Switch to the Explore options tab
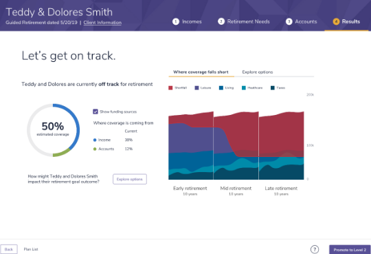The image size is (371, 254). pos(258,72)
